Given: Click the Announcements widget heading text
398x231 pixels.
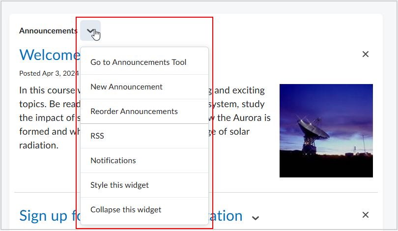Looking at the screenshot, I should point(48,31).
